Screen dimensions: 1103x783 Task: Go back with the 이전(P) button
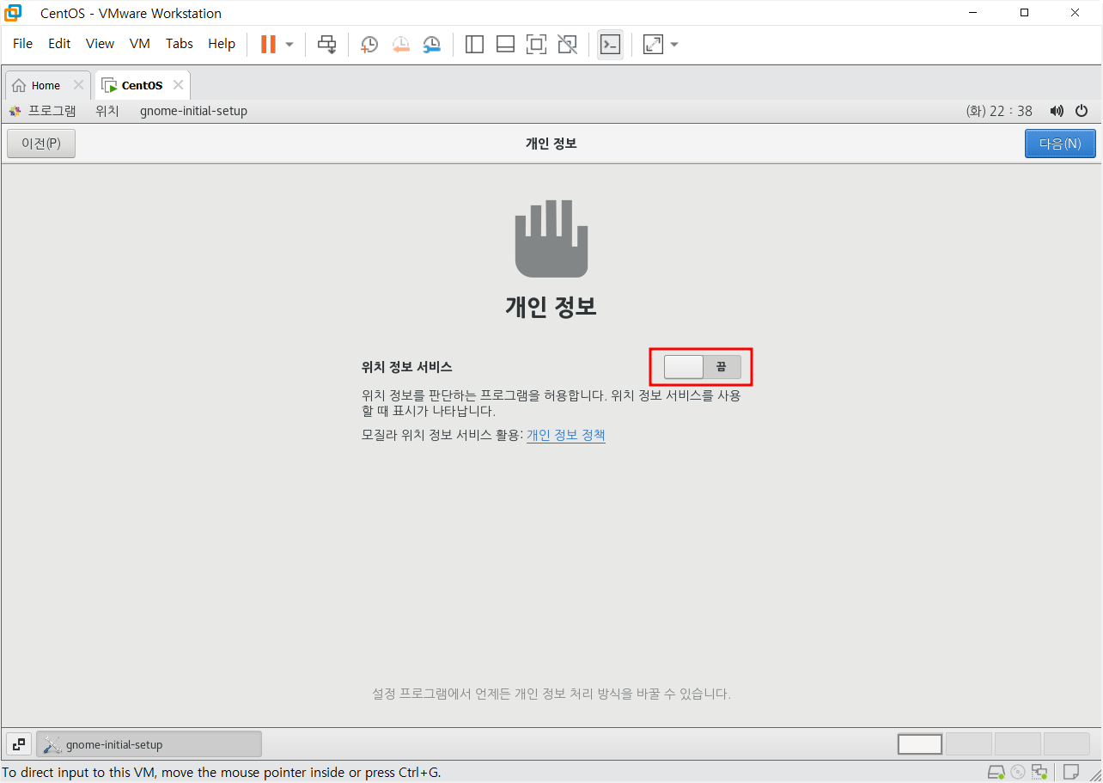(41, 144)
